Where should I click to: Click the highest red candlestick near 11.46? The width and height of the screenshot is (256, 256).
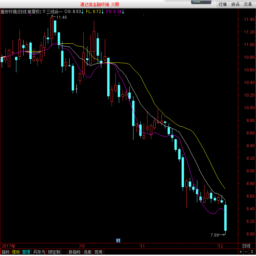coord(52,28)
